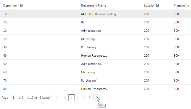The width and height of the screenshot is (191, 109).
Task: Sort by Department Id column header
Action: (13, 6)
